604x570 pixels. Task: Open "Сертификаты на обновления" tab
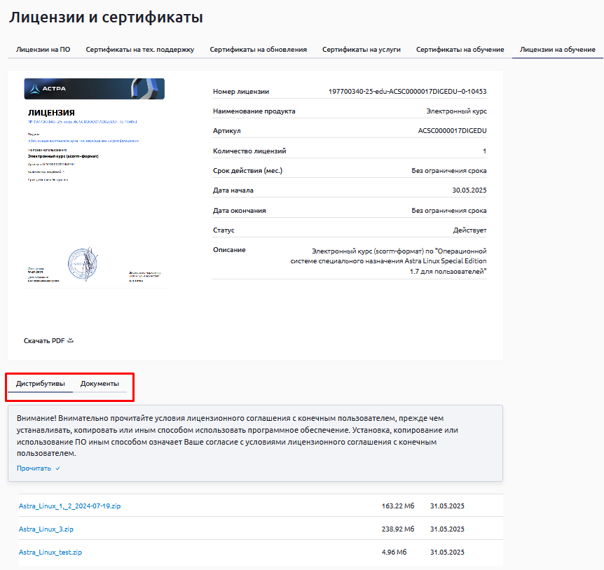point(258,50)
